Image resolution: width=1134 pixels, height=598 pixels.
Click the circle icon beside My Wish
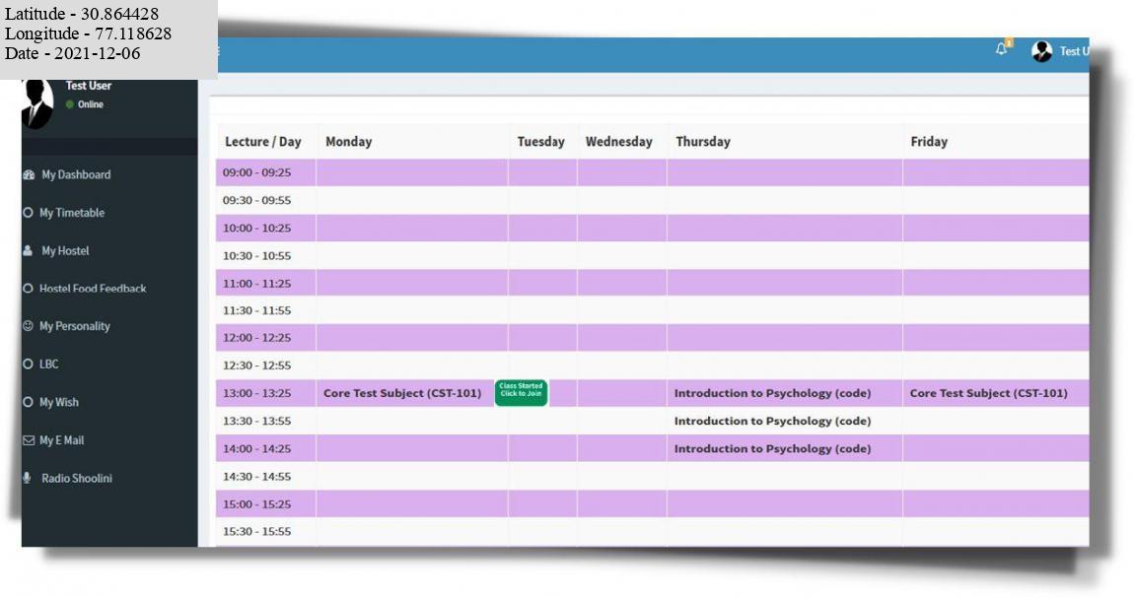tap(29, 402)
